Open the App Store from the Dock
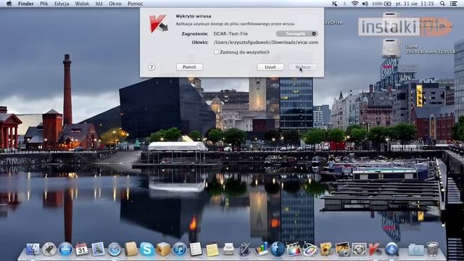The width and height of the screenshot is (464, 261). (x=65, y=249)
